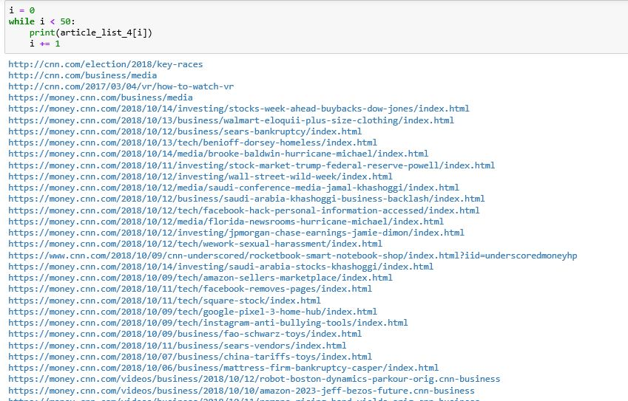
Task: Open the wall-street-wild-week link
Action: coord(200,176)
